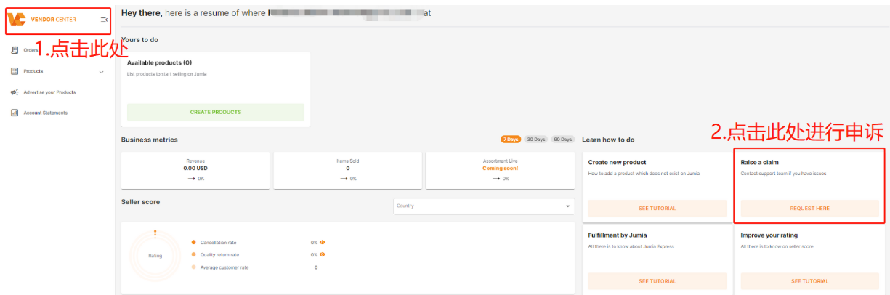Click the Account Statements sidebar icon

[x=15, y=113]
